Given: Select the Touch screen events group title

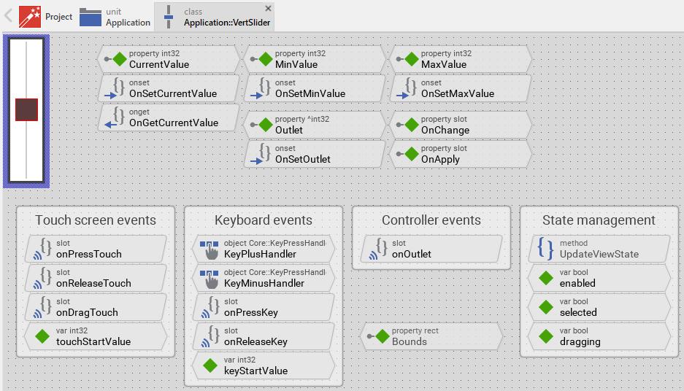Looking at the screenshot, I should coord(96,220).
